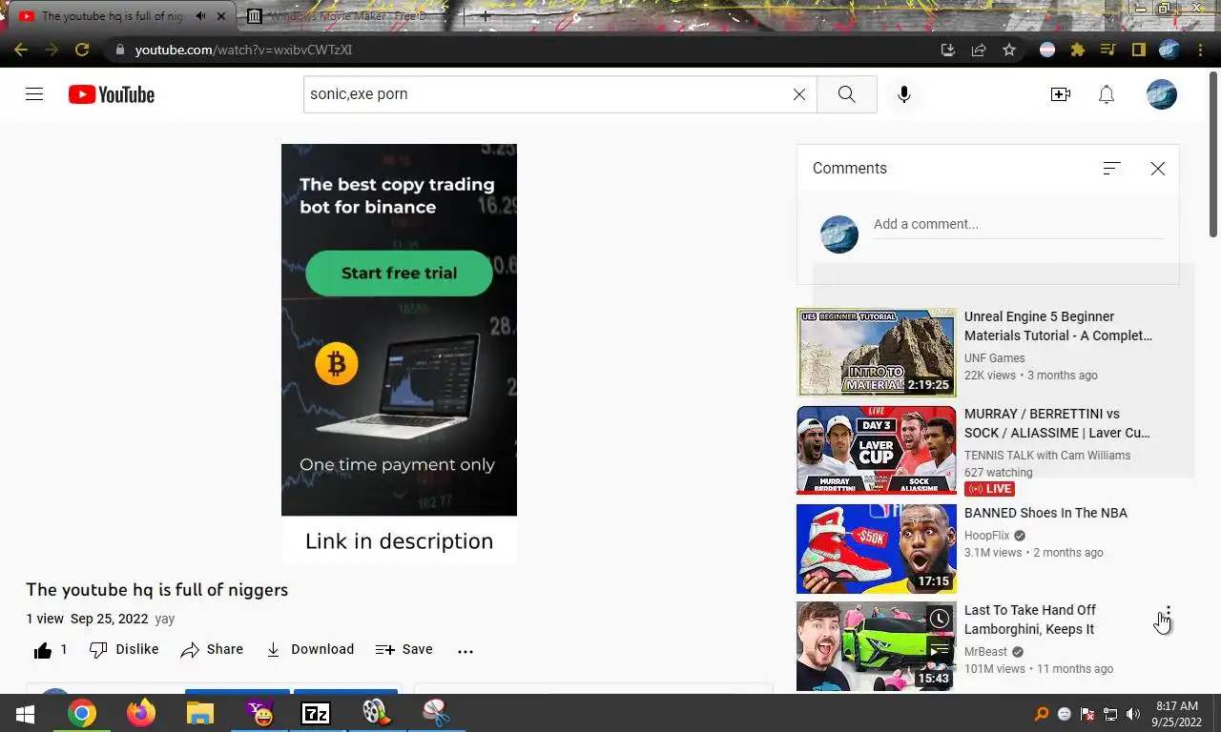Share this page from address bar
This screenshot has height=732, width=1221.
[x=979, y=50]
